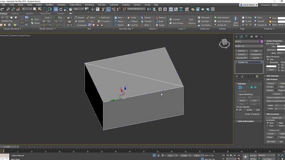This screenshot has height=160, width=285.
Task: Expand the Polygon Modeling panel dropdown
Action: point(12,29)
